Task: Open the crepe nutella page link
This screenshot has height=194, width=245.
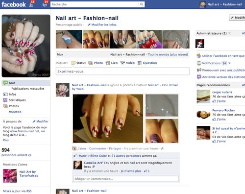Action: (222, 92)
